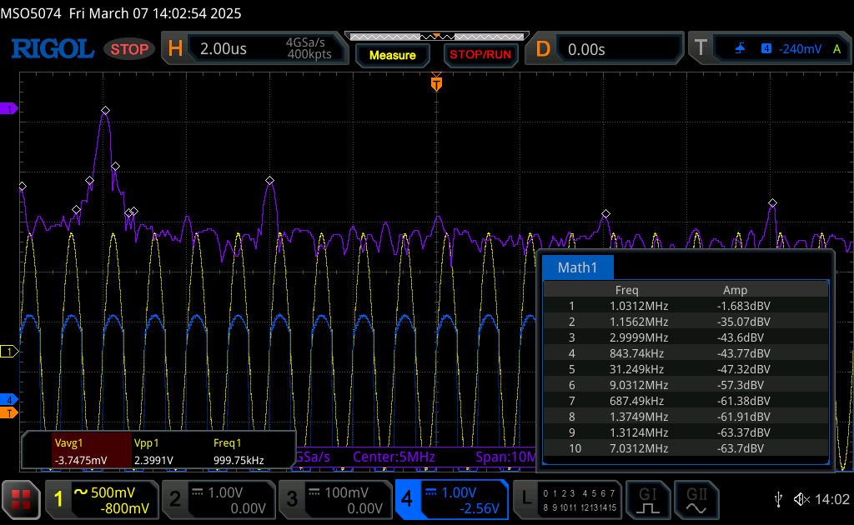854x525 pixels.
Task: Select the Math1 tab in peak table
Action: pyautogui.click(x=577, y=267)
